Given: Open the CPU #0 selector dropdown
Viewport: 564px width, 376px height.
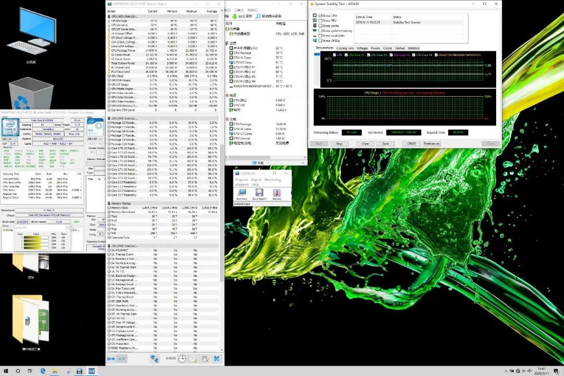Looking at the screenshot, I should tap(10, 139).
